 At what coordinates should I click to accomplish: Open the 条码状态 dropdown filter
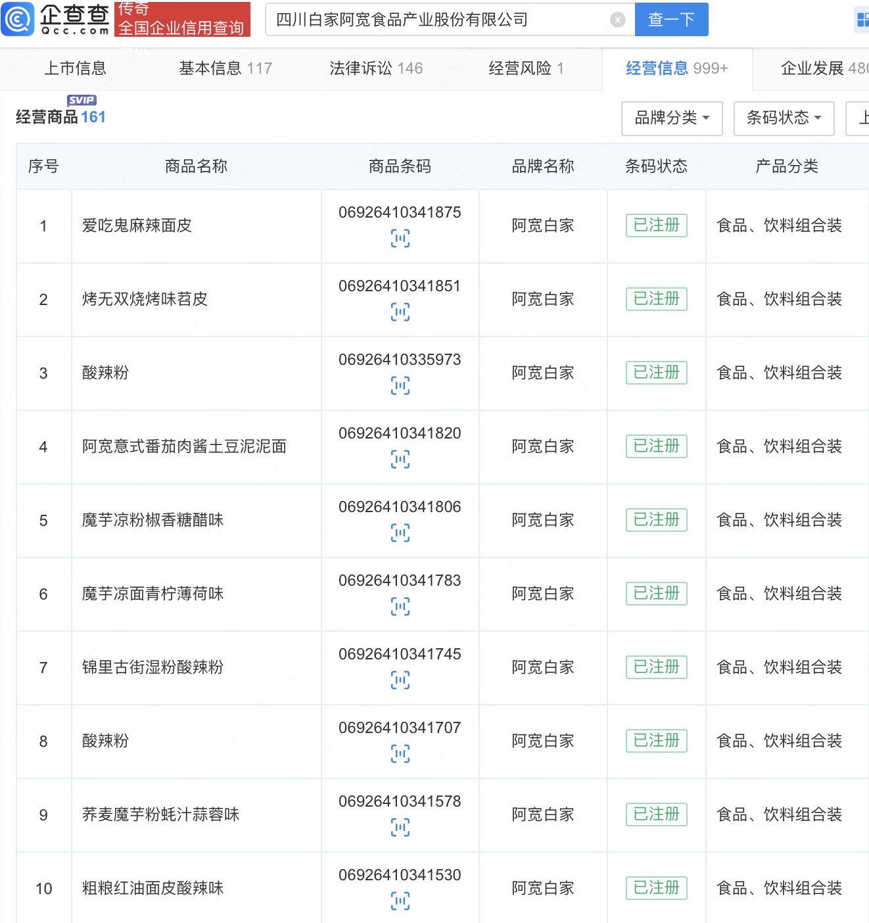(783, 118)
